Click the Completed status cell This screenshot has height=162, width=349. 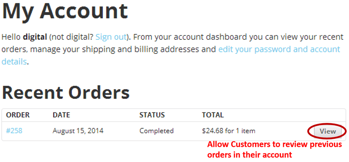click(156, 131)
